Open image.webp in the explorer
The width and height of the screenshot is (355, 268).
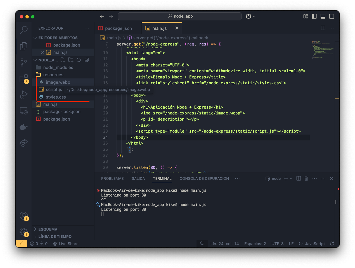coord(63,82)
